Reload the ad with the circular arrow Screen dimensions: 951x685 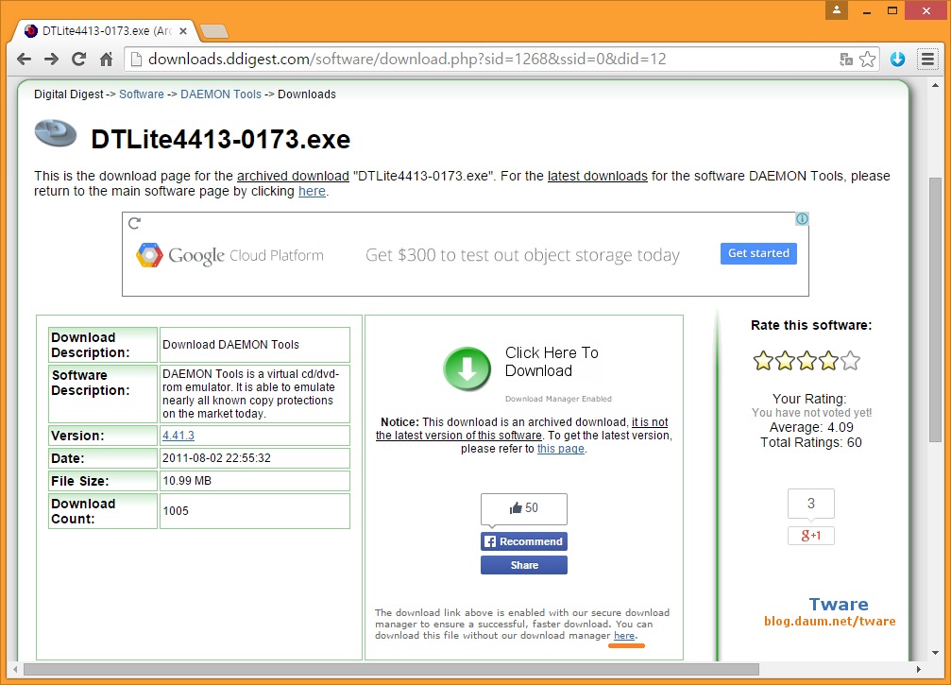[135, 223]
